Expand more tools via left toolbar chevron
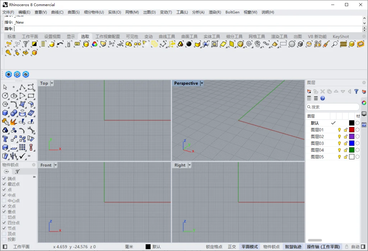Viewport: 368px width, 251px height. click(29, 156)
